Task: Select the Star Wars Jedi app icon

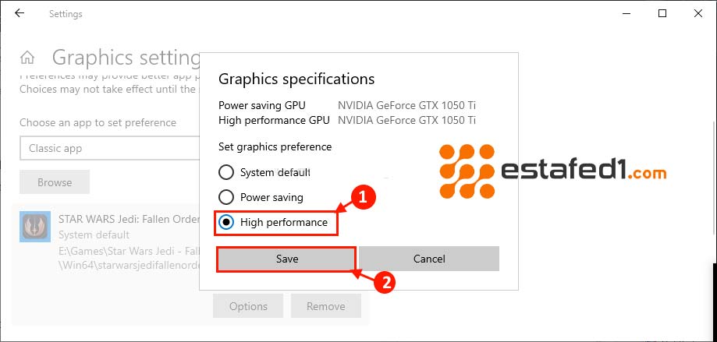Action: click(x=35, y=227)
